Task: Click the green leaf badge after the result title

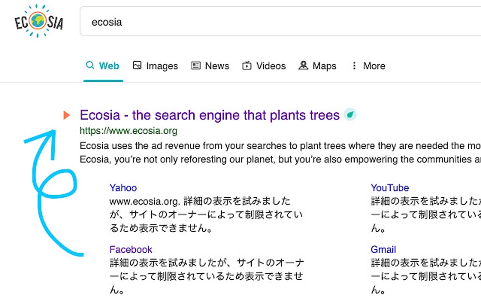Action: pos(350,115)
